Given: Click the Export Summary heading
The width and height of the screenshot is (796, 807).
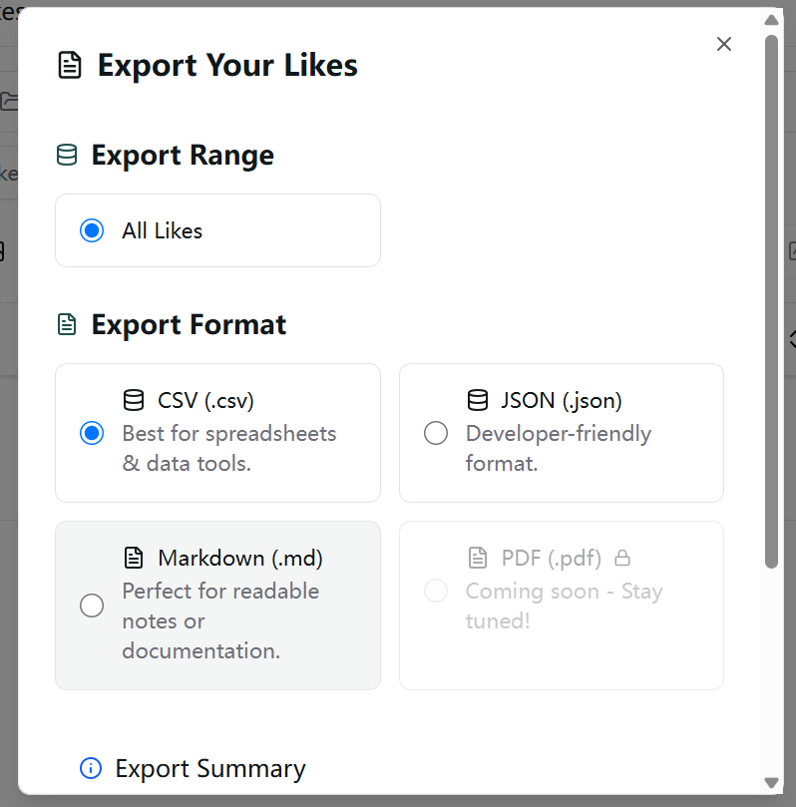Looking at the screenshot, I should coord(210,769).
